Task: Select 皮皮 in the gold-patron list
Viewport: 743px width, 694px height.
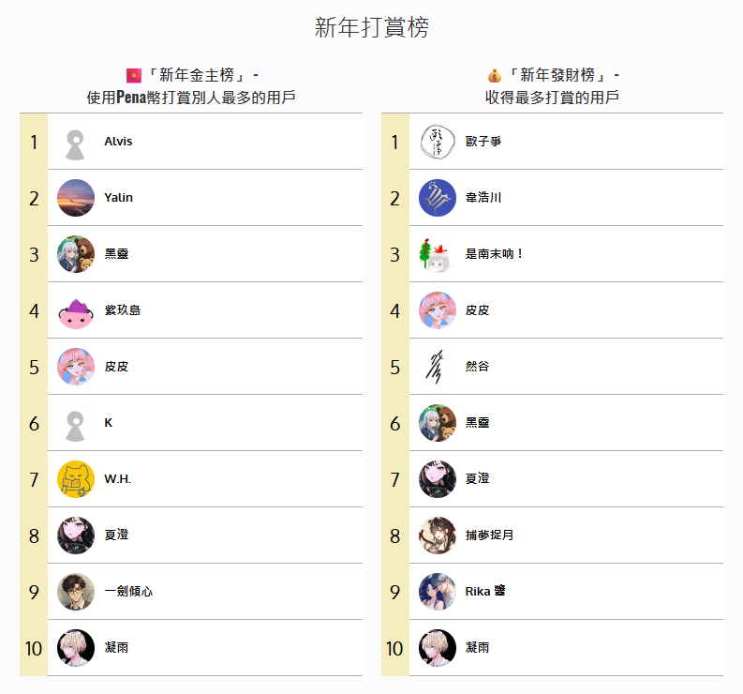Action: click(116, 367)
